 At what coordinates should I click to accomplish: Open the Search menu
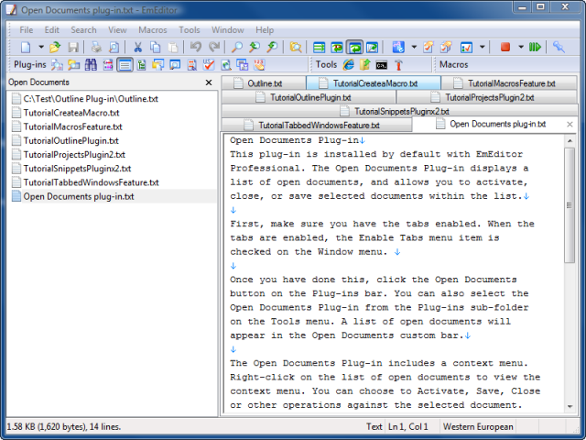pos(83,30)
